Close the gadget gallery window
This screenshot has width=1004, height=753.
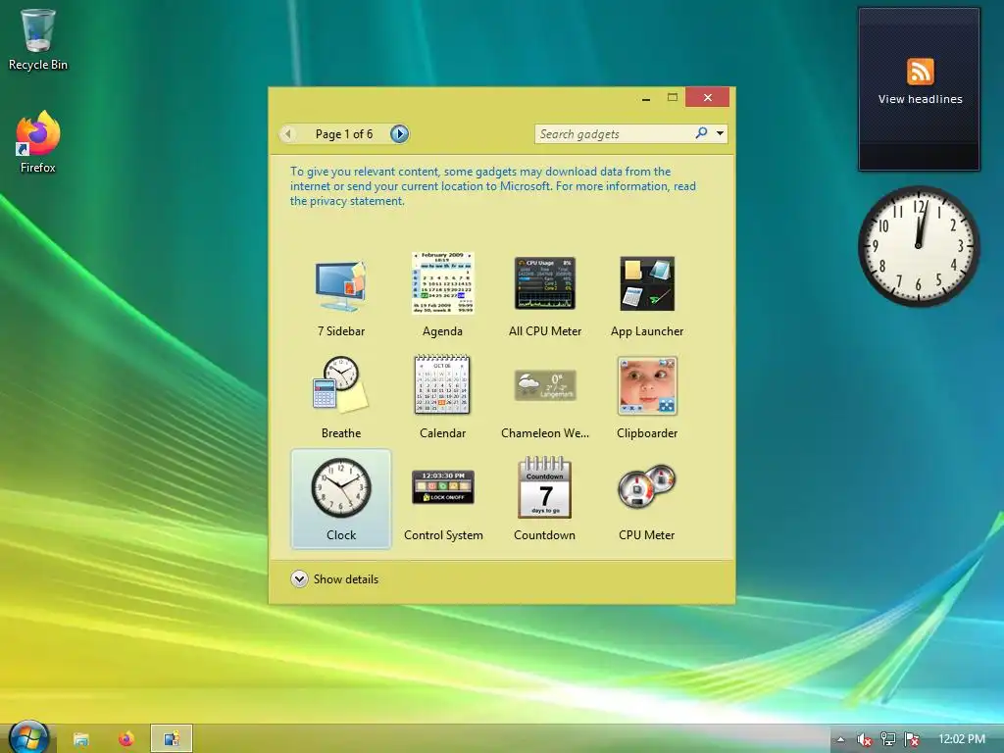point(708,97)
